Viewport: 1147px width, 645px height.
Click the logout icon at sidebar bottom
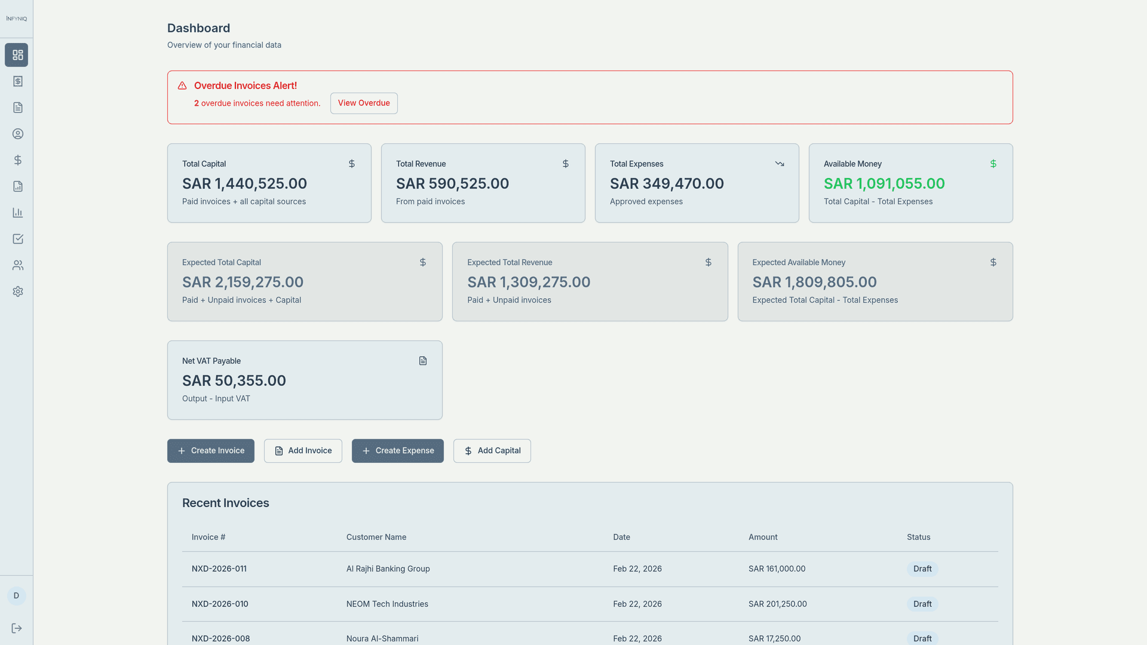pos(17,628)
